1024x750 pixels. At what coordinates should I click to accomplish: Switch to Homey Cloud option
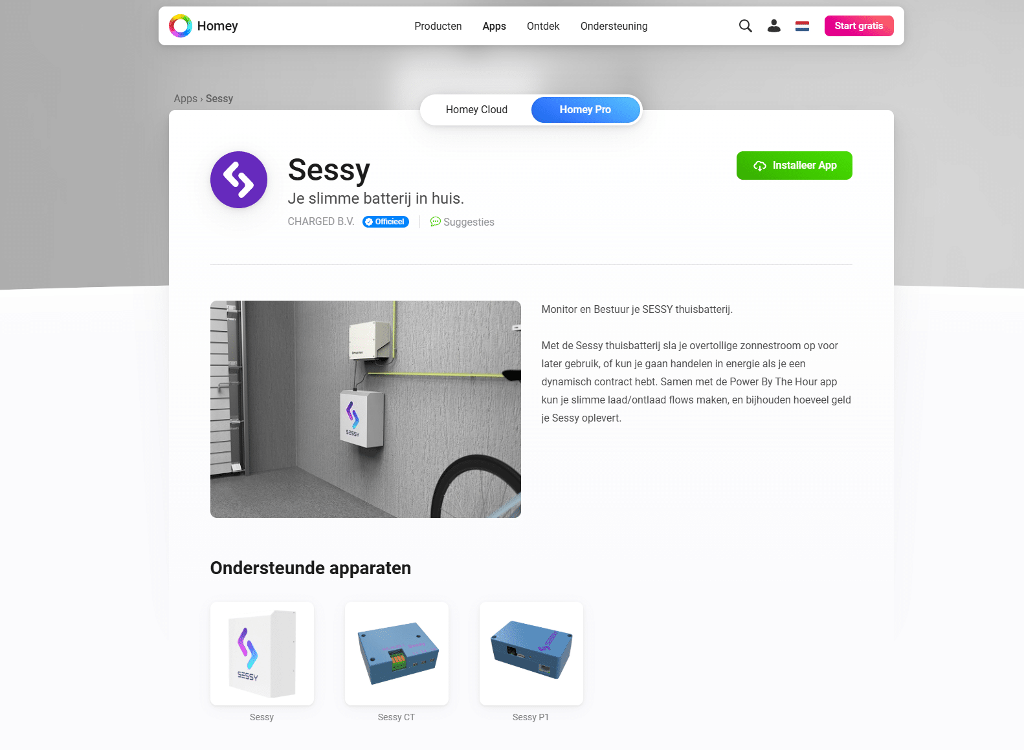476,110
